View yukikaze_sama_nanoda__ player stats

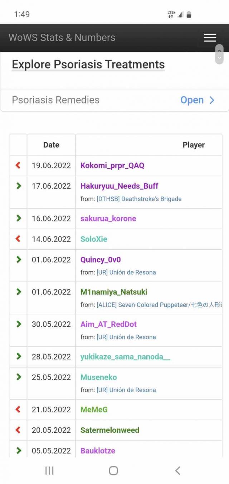(125, 356)
